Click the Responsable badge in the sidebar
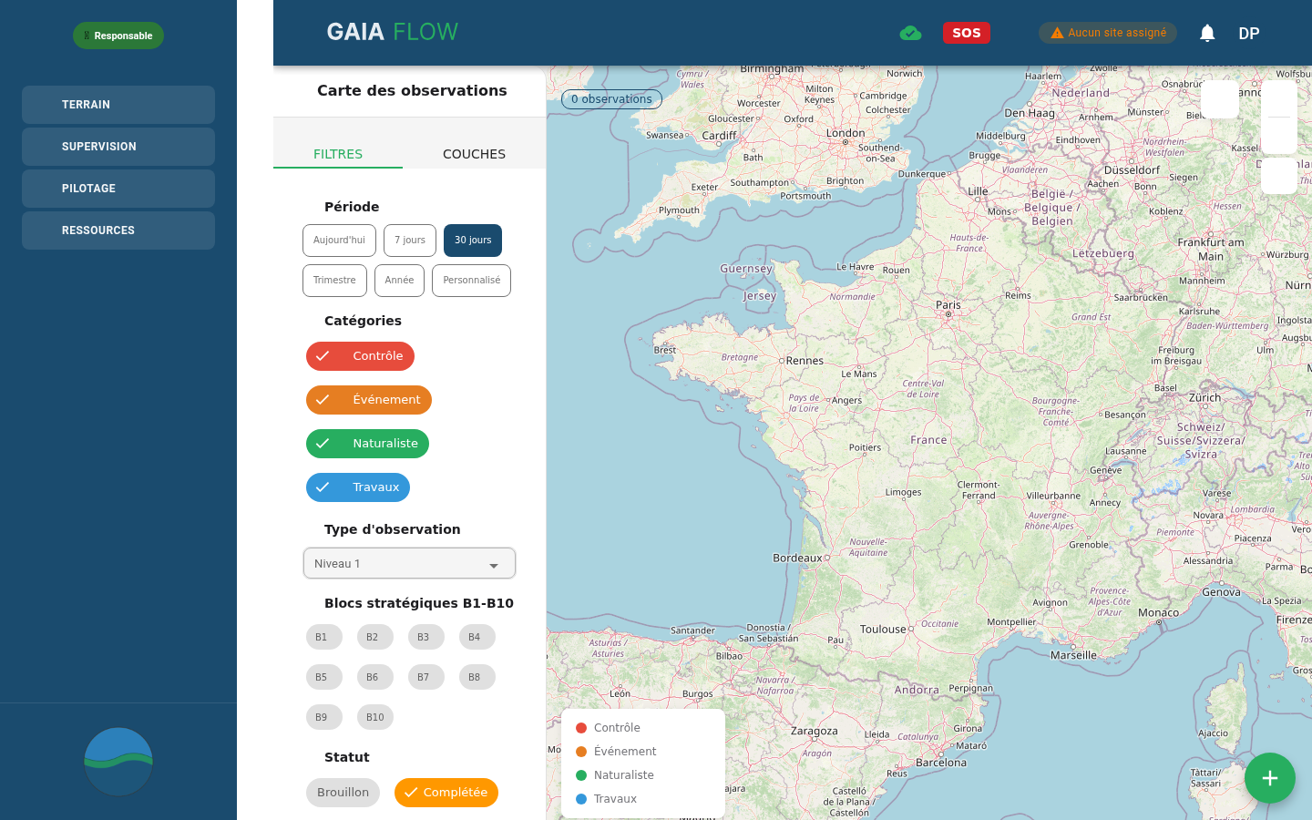Screen dimensions: 1312x820 [118, 36]
